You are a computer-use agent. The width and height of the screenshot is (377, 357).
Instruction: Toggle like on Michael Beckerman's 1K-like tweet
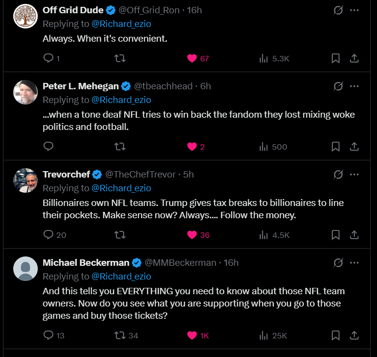tap(192, 335)
